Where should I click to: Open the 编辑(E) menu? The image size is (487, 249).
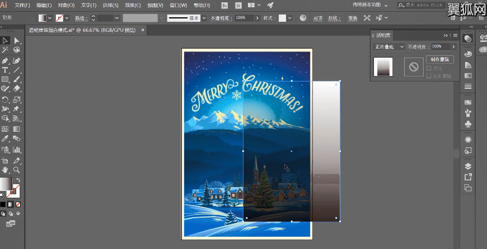(x=44, y=6)
